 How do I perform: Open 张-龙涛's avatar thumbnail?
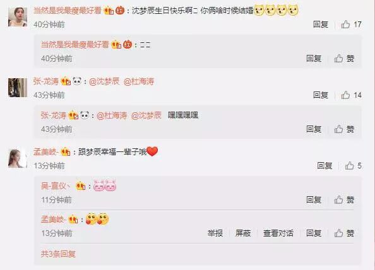pyautogui.click(x=18, y=88)
